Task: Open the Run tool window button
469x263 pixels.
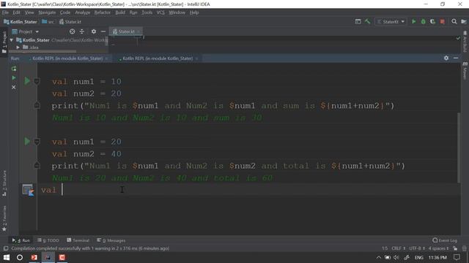Action: tap(21, 240)
